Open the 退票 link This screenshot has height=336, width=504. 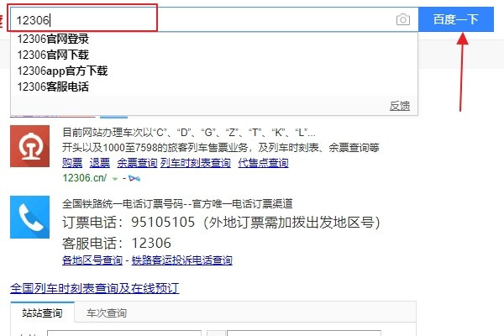pyautogui.click(x=100, y=163)
